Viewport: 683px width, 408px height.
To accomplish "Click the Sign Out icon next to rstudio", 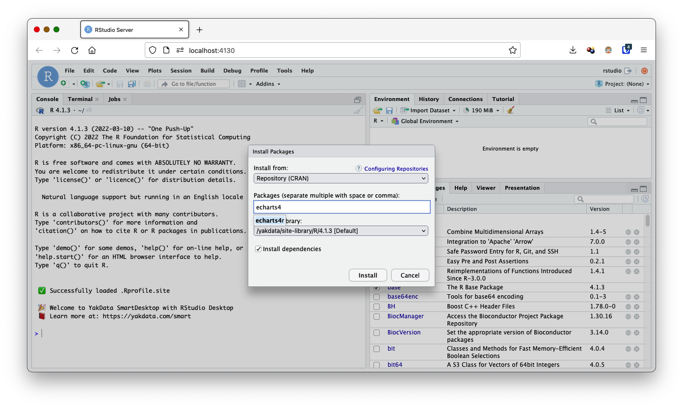I will (x=628, y=71).
